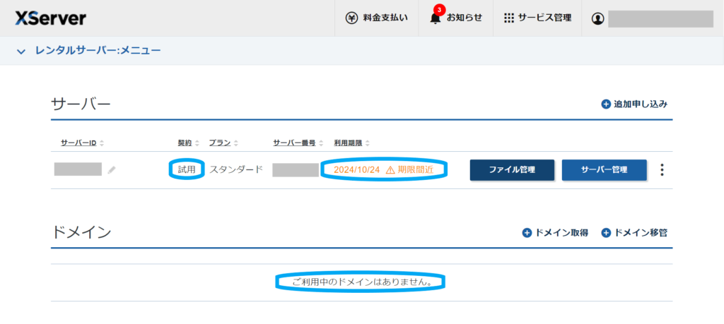Click the スタンダード plan text
The width and height of the screenshot is (724, 324).
pyautogui.click(x=236, y=169)
